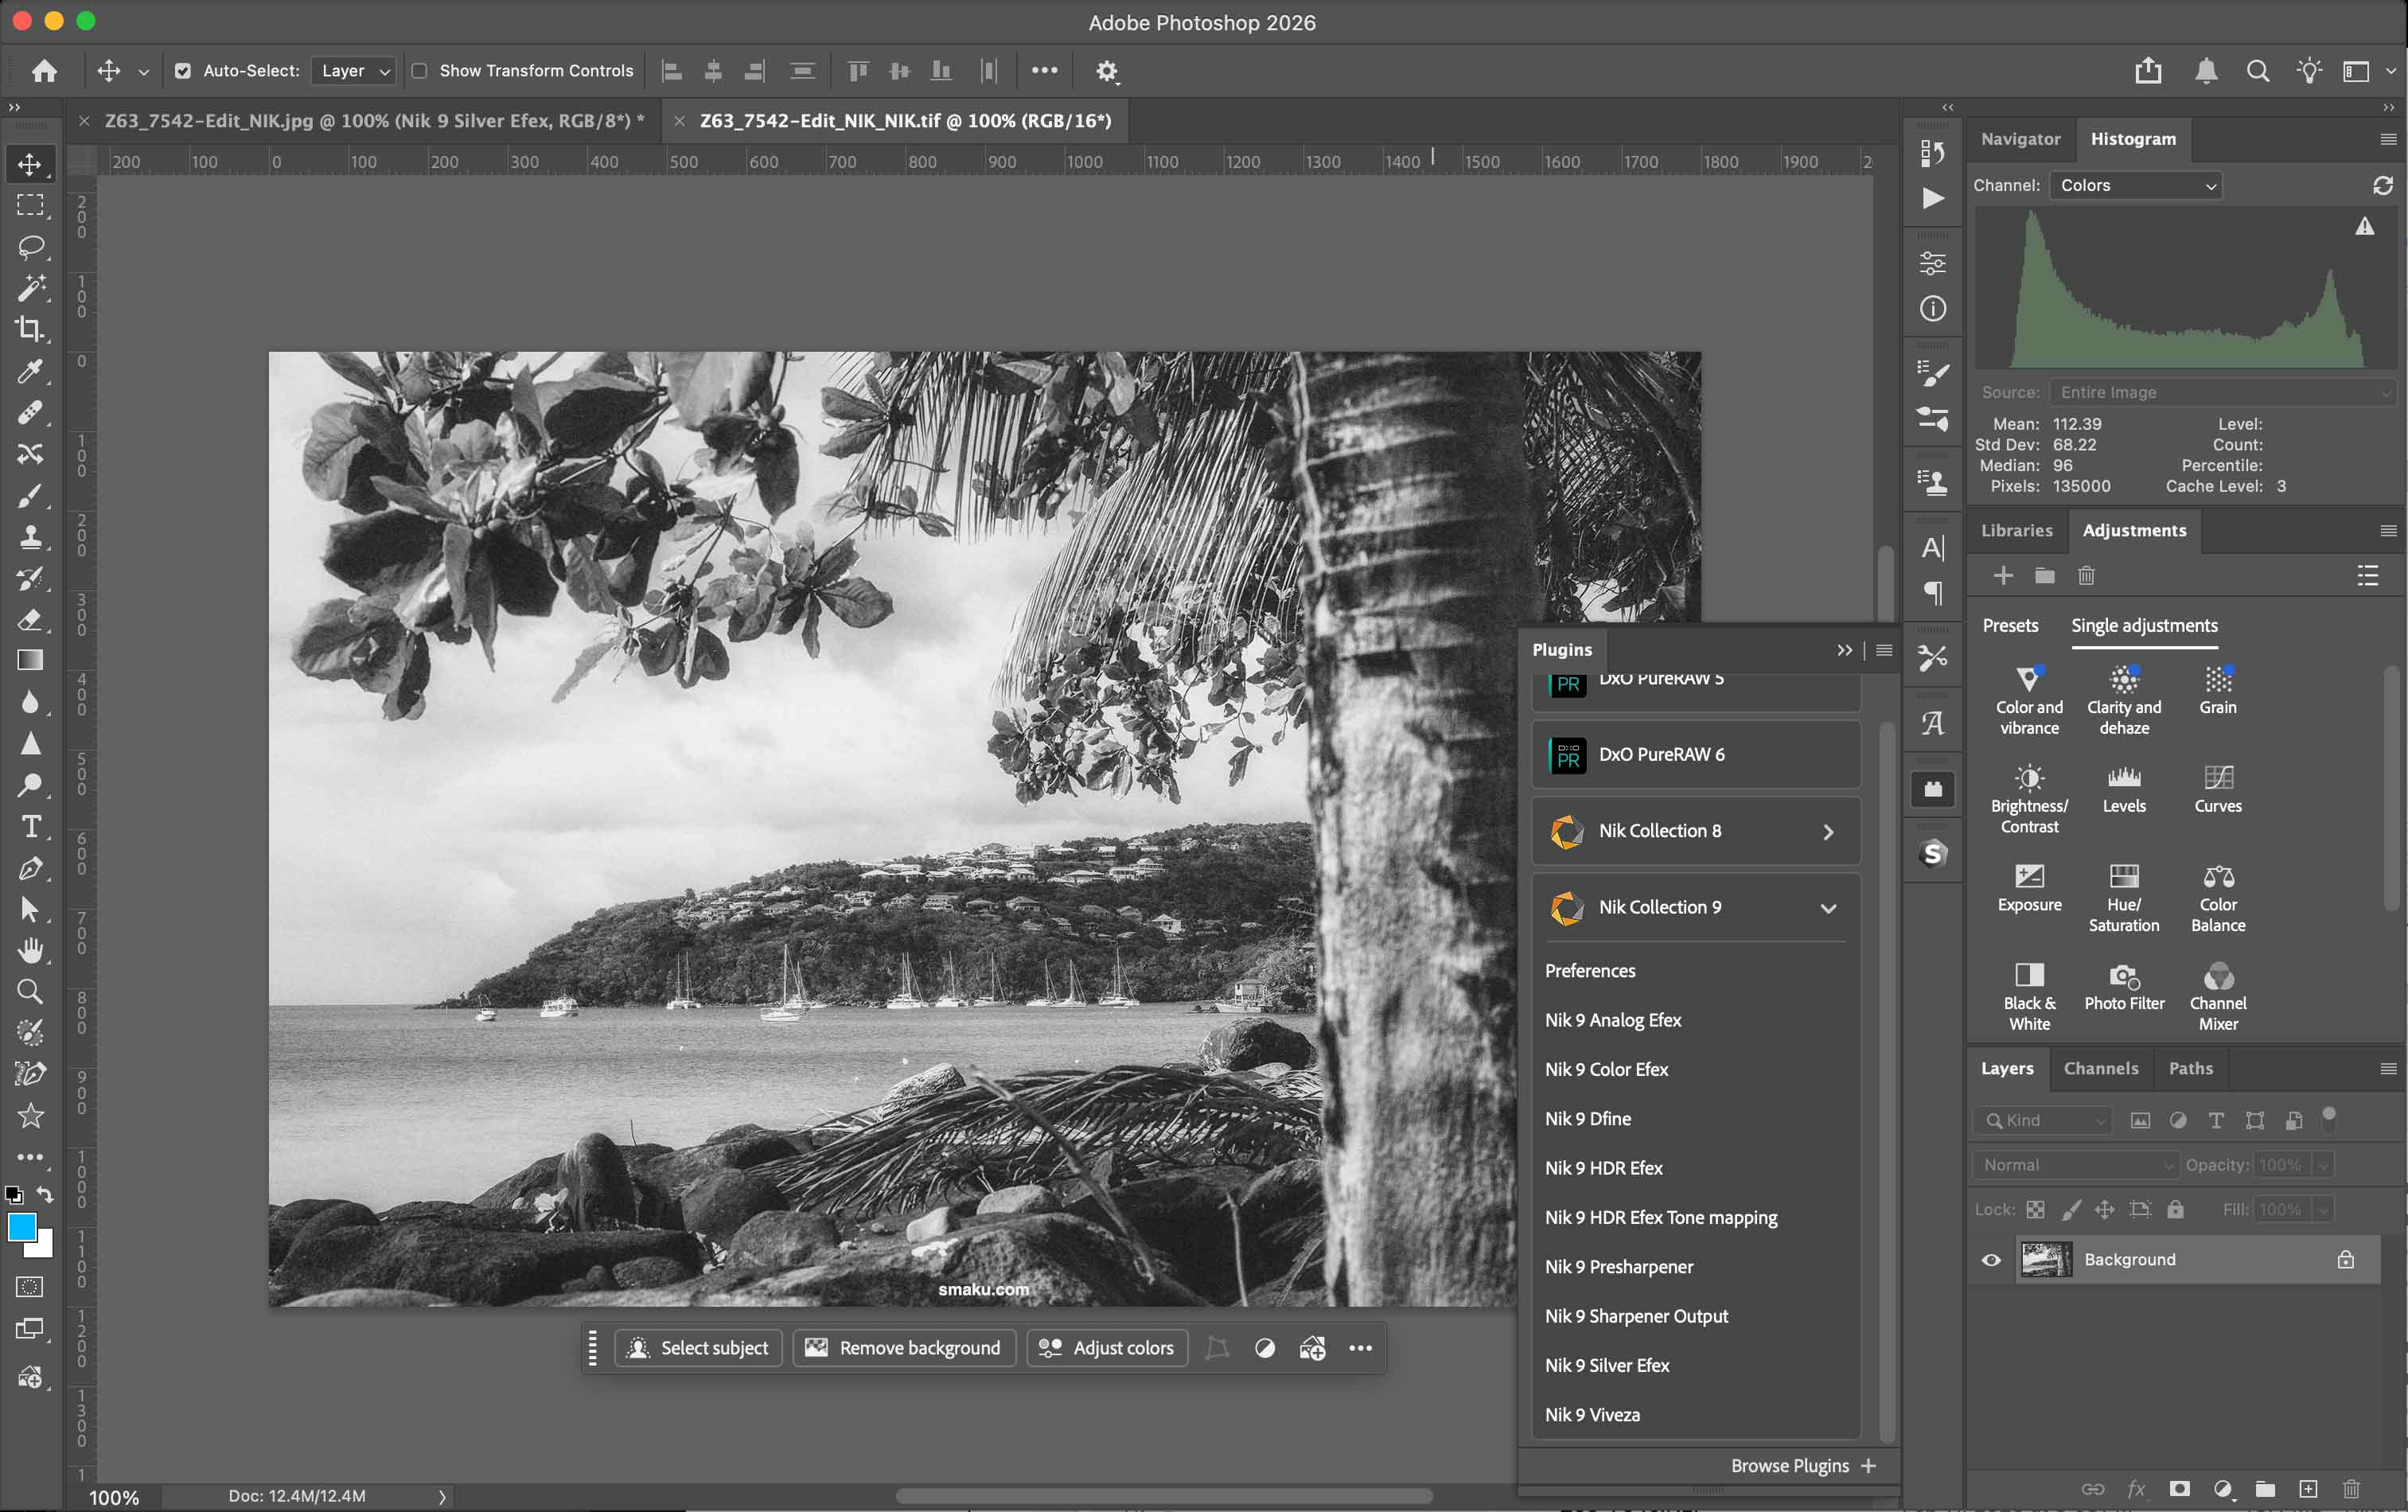Switch to Z63_7542-Edit_NIK.jpg document tab

(370, 121)
